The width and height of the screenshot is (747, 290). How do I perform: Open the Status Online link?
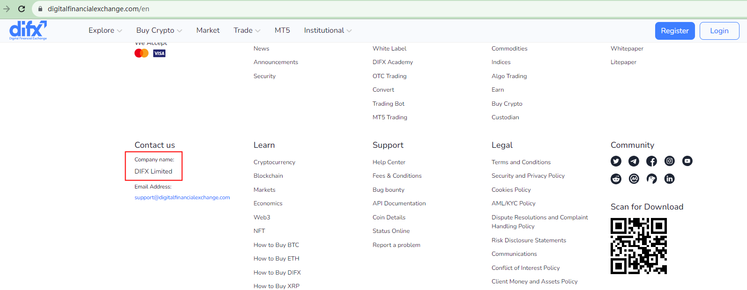pos(391,231)
